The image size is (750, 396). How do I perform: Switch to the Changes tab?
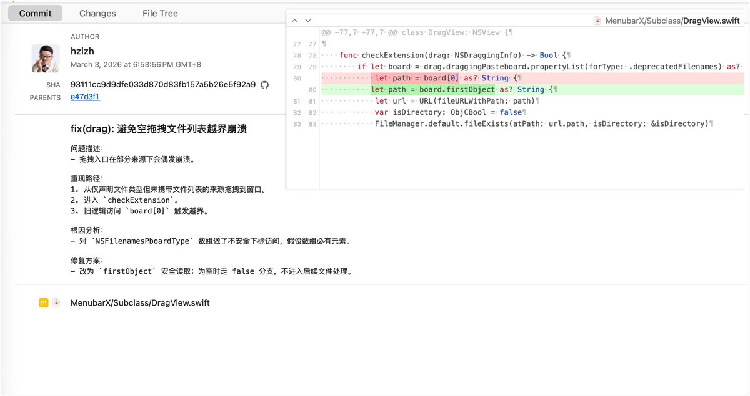97,13
